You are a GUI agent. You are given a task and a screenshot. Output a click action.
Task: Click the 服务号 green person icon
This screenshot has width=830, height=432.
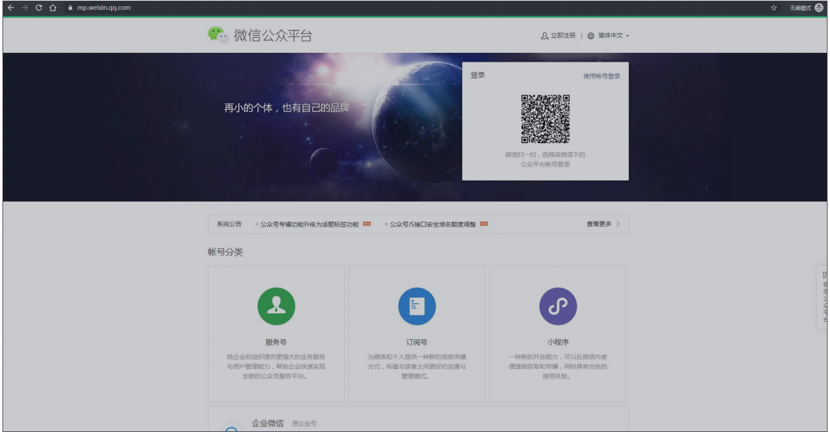click(x=276, y=307)
